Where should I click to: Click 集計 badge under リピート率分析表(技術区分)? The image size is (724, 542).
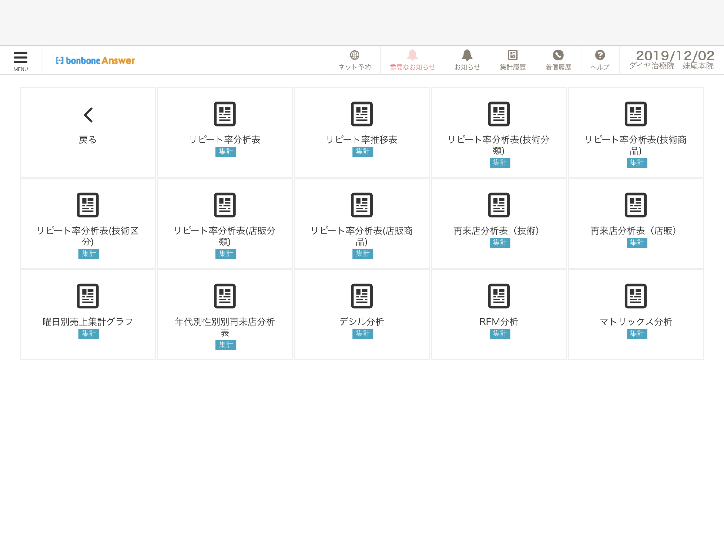coord(89,254)
